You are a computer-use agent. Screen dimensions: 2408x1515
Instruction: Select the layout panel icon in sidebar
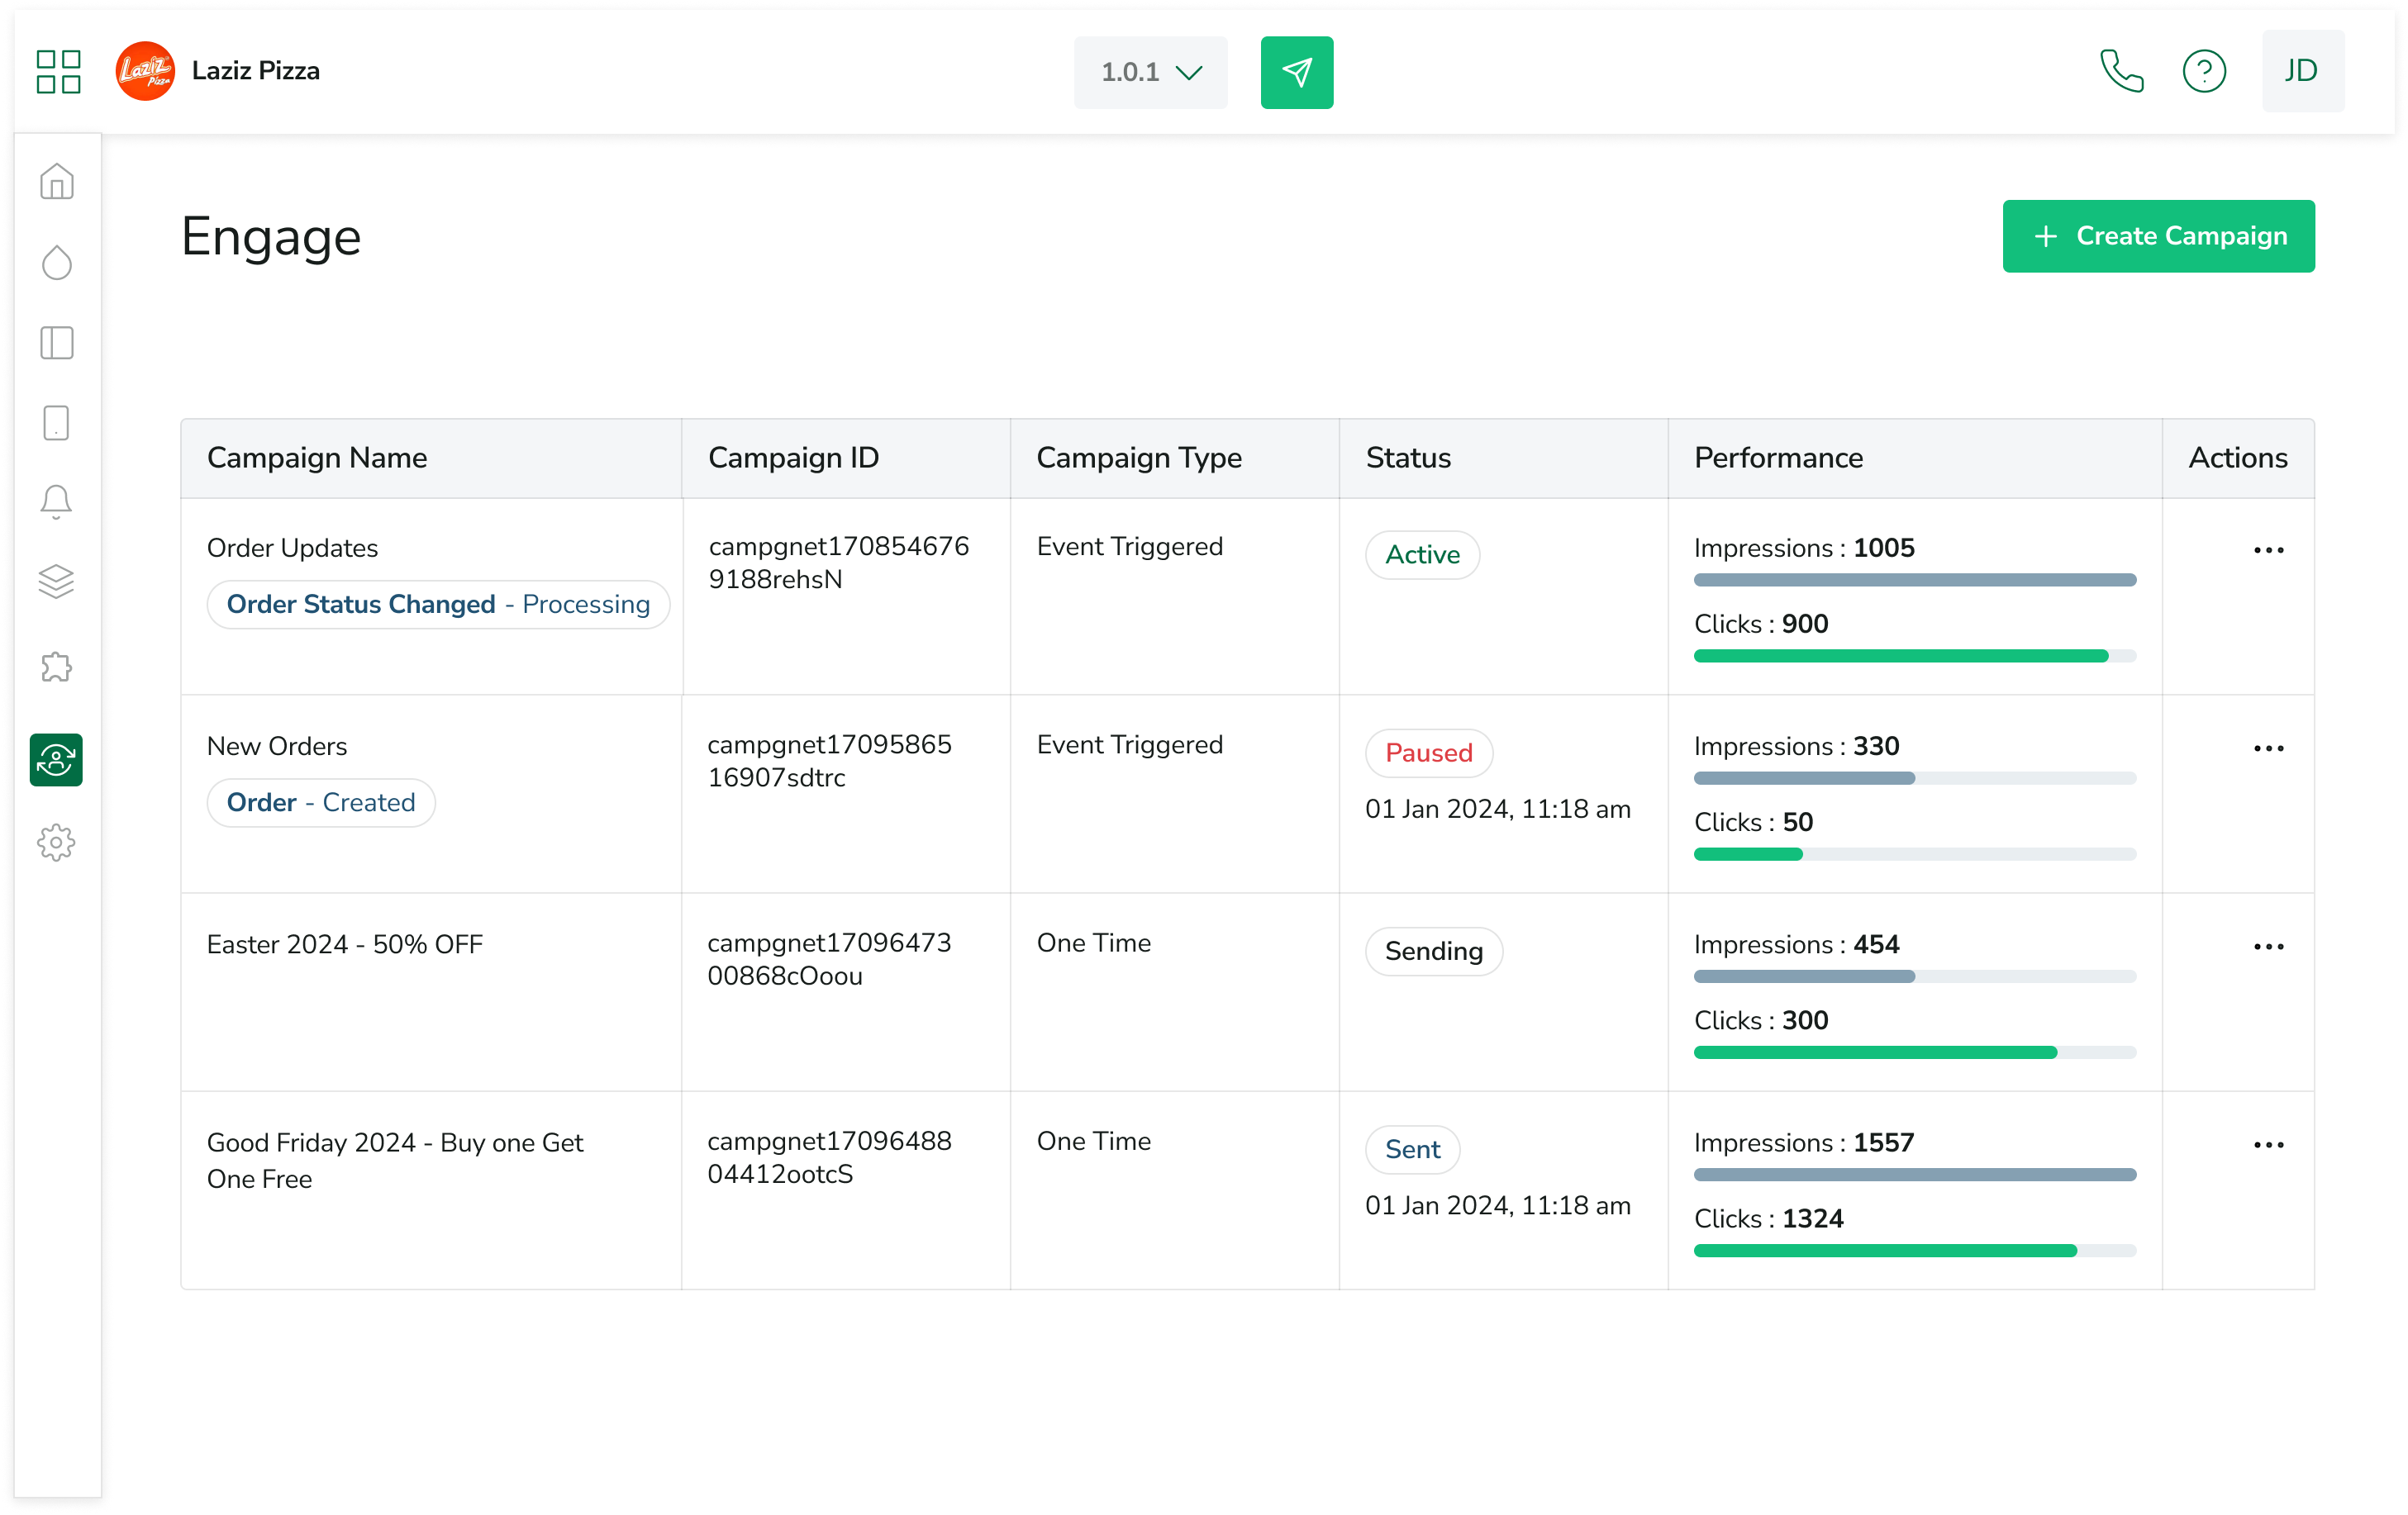pos(57,343)
